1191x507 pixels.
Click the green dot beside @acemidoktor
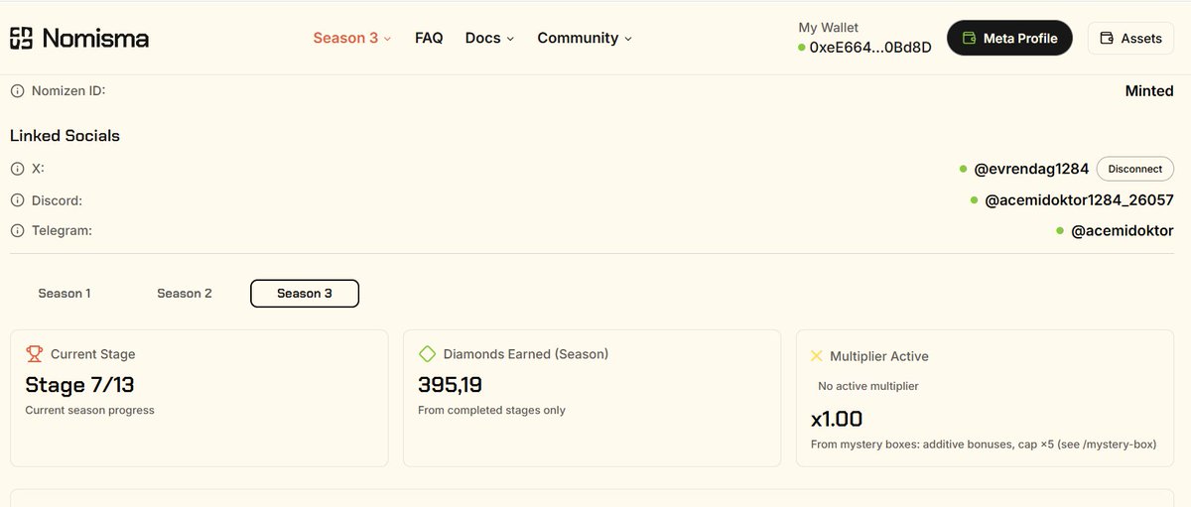1061,231
